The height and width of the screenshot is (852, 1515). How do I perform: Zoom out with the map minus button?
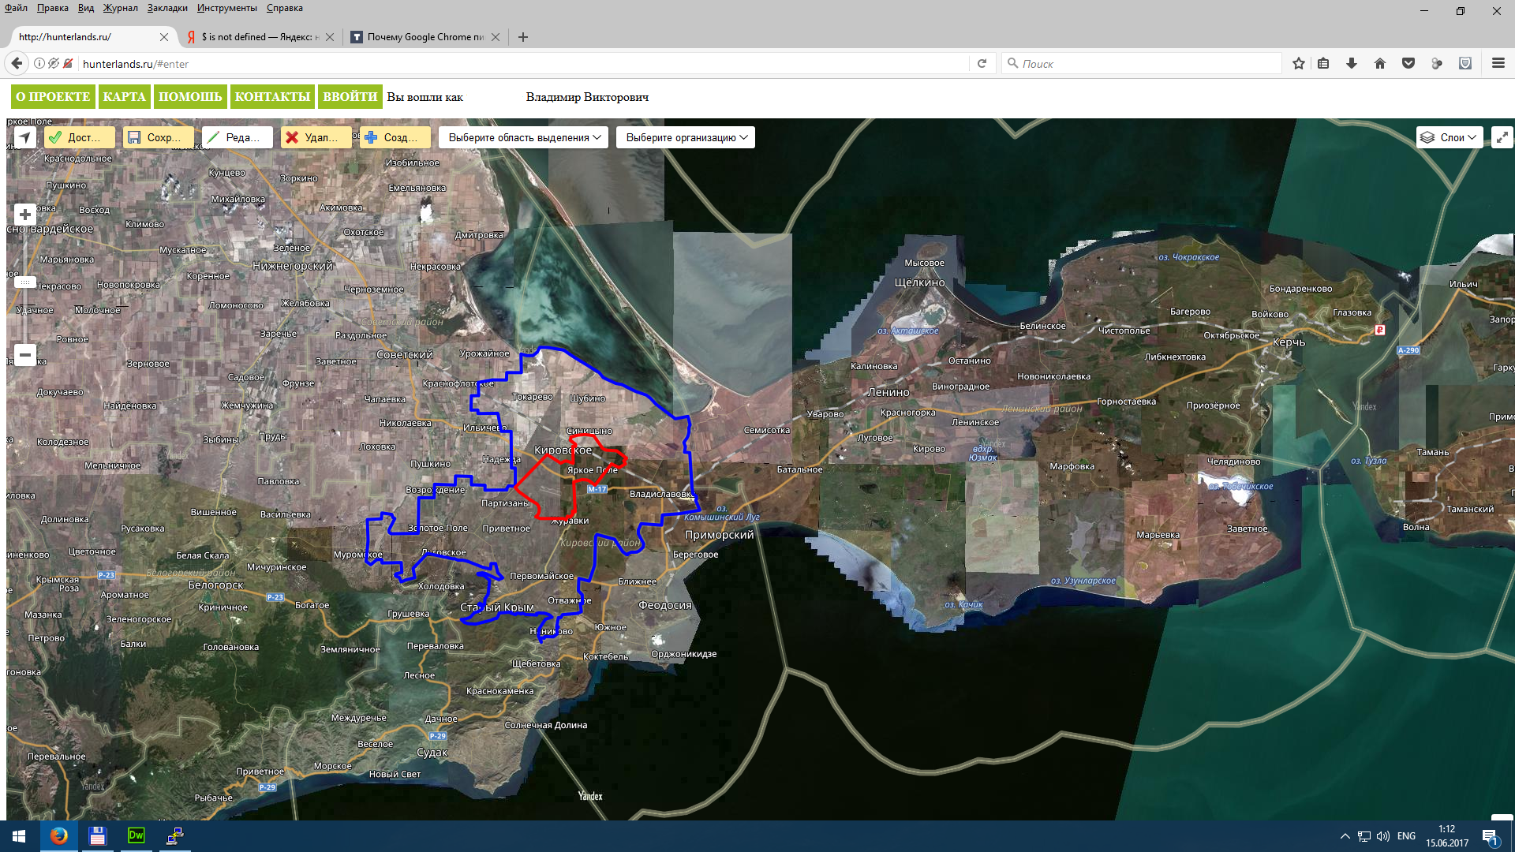coord(25,355)
